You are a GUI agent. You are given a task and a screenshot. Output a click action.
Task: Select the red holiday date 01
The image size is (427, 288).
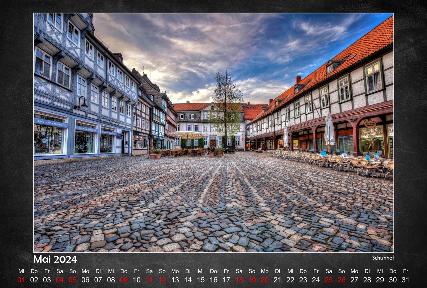click(21, 280)
